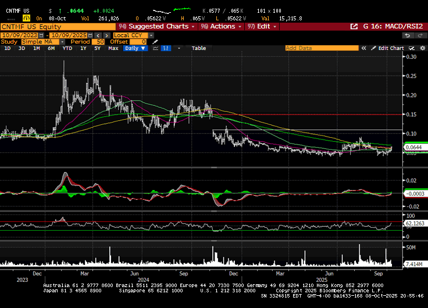Select the bar chart type icon
This screenshot has width=428, height=308.
[166, 48]
